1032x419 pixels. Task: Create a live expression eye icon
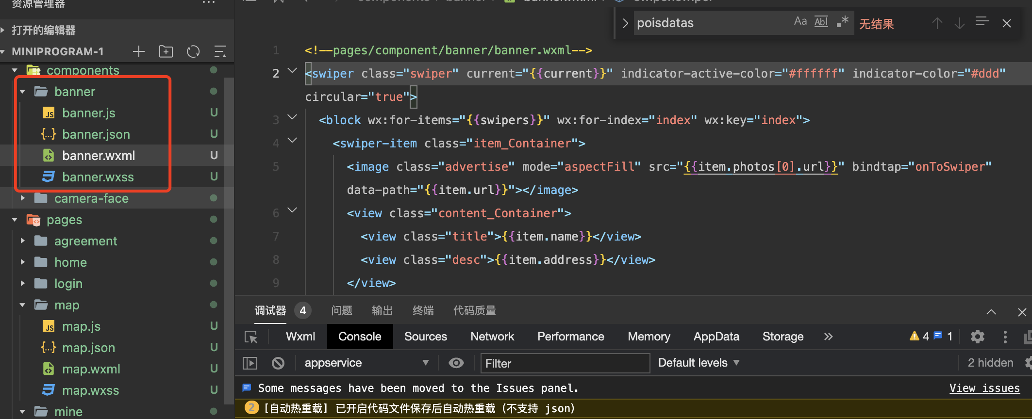click(x=456, y=363)
